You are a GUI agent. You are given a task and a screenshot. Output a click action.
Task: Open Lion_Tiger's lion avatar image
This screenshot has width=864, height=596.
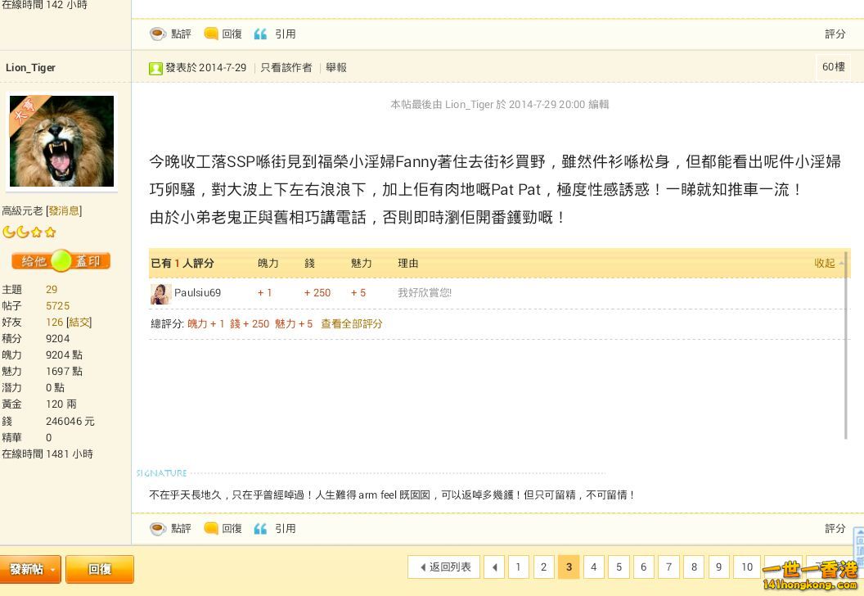pyautogui.click(x=61, y=141)
